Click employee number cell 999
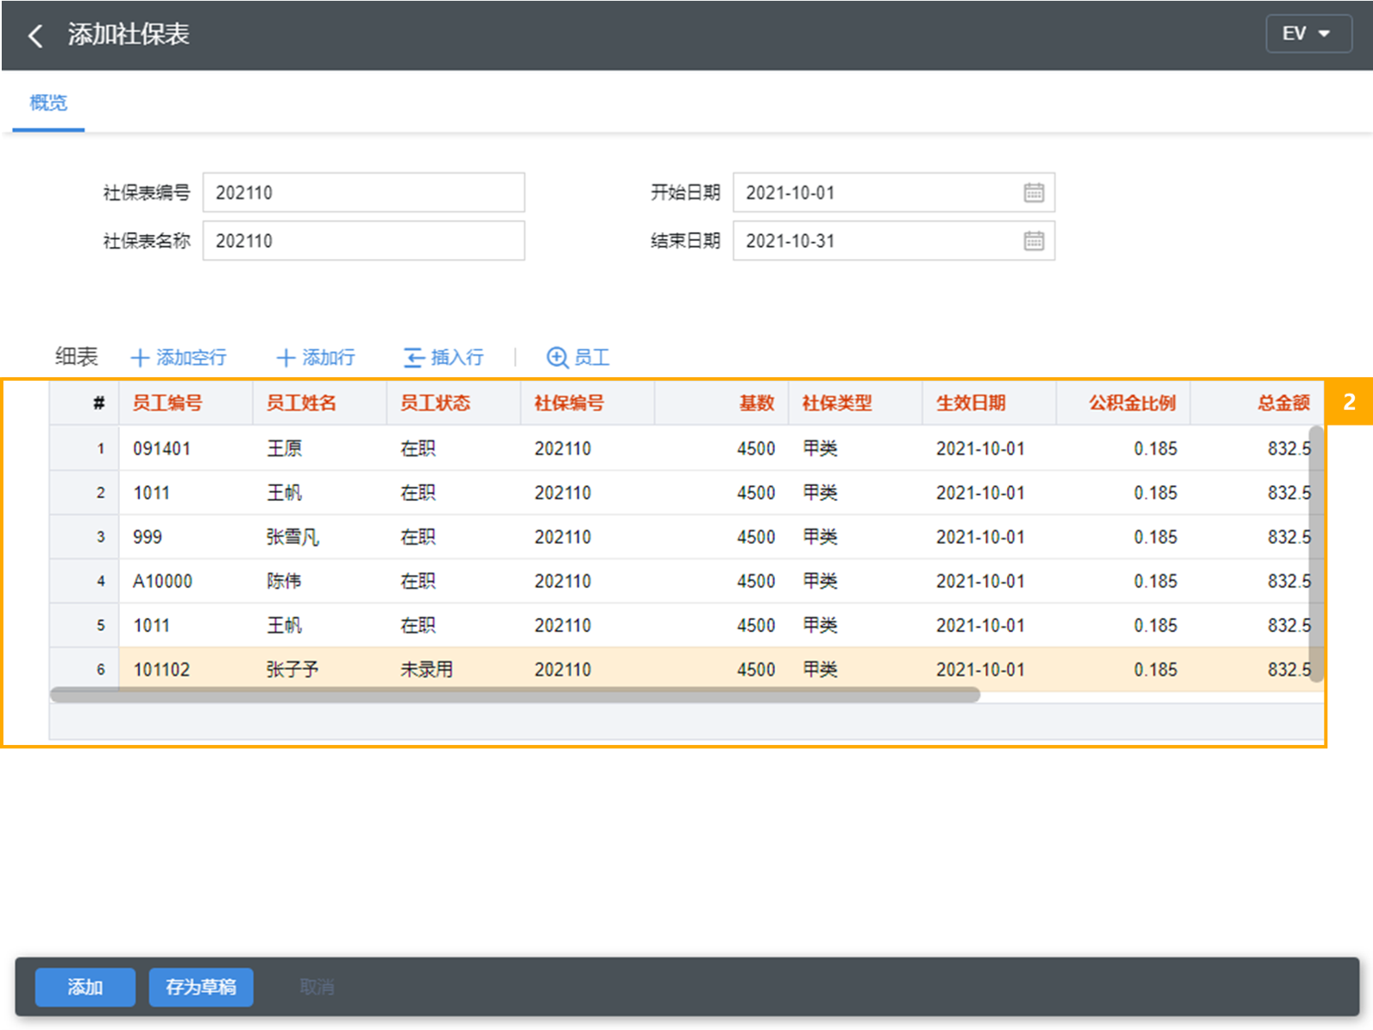Viewport: 1373px width, 1030px height. [186, 537]
